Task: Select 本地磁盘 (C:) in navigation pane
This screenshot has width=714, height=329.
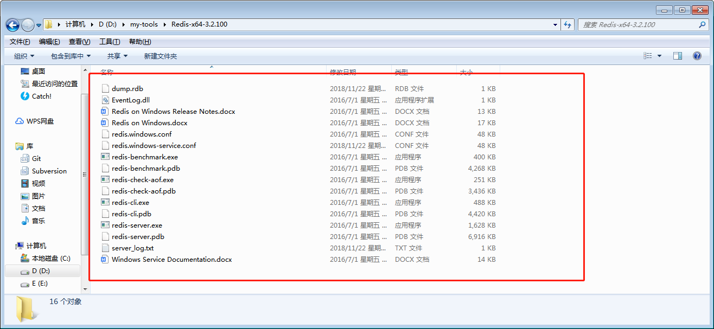Action: (51, 259)
